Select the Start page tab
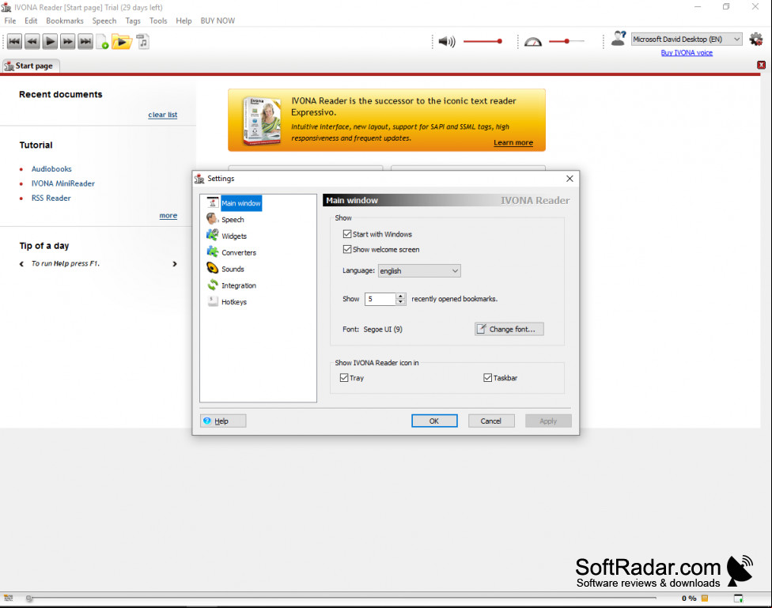The width and height of the screenshot is (772, 608). [x=31, y=66]
